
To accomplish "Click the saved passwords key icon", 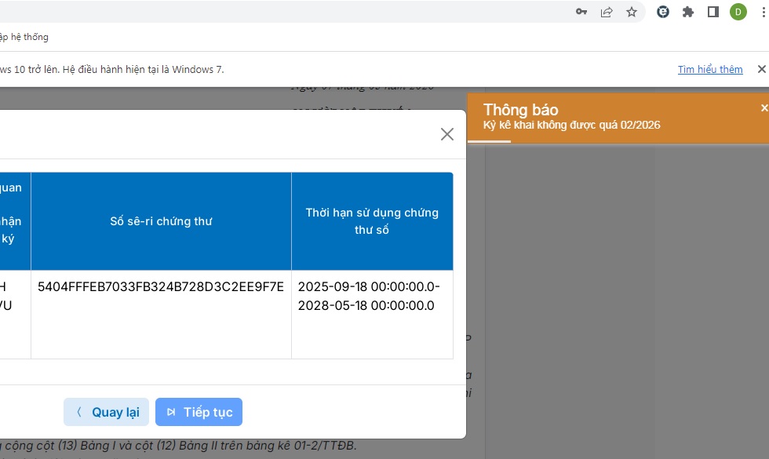I will 581,12.
